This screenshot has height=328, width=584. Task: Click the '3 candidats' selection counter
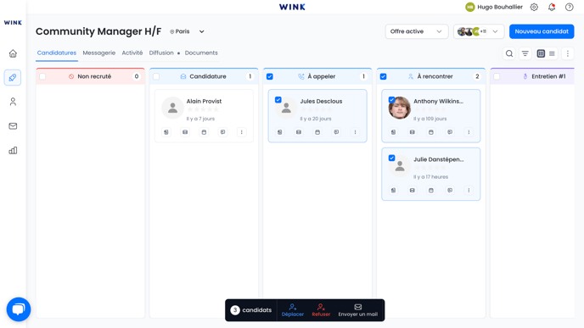point(251,310)
